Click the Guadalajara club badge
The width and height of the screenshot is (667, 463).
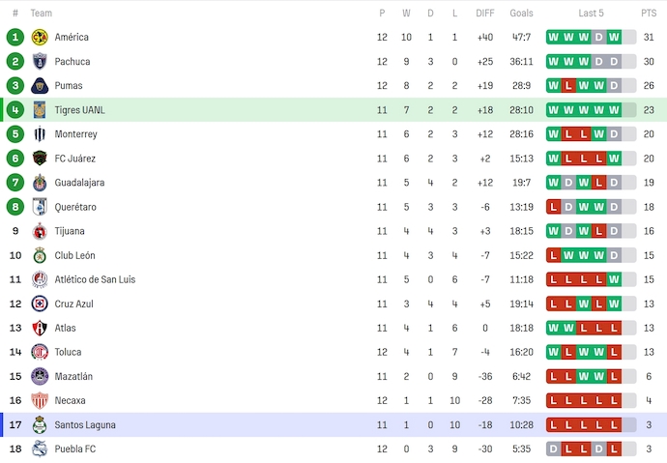click(x=40, y=183)
